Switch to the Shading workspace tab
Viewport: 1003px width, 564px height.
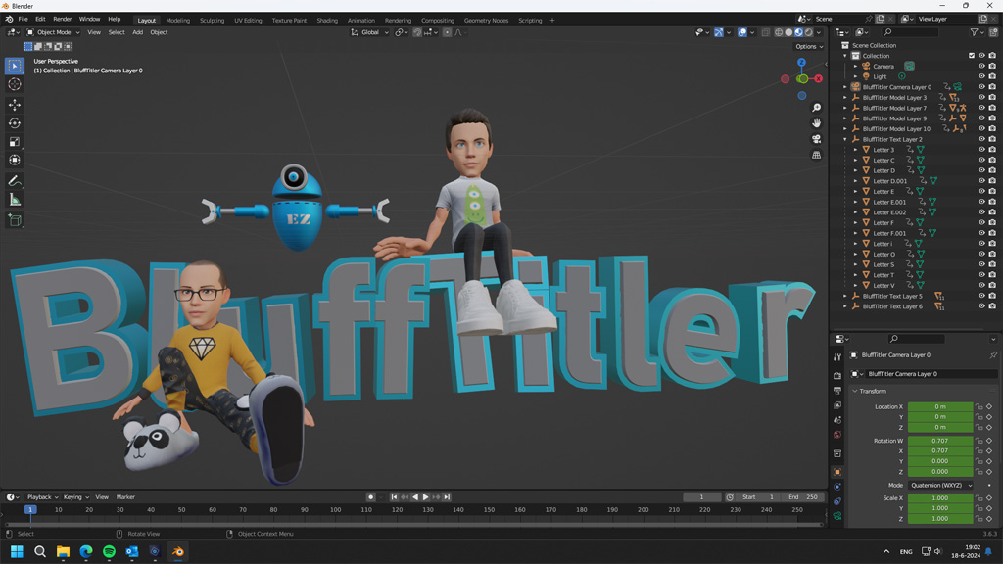(327, 21)
